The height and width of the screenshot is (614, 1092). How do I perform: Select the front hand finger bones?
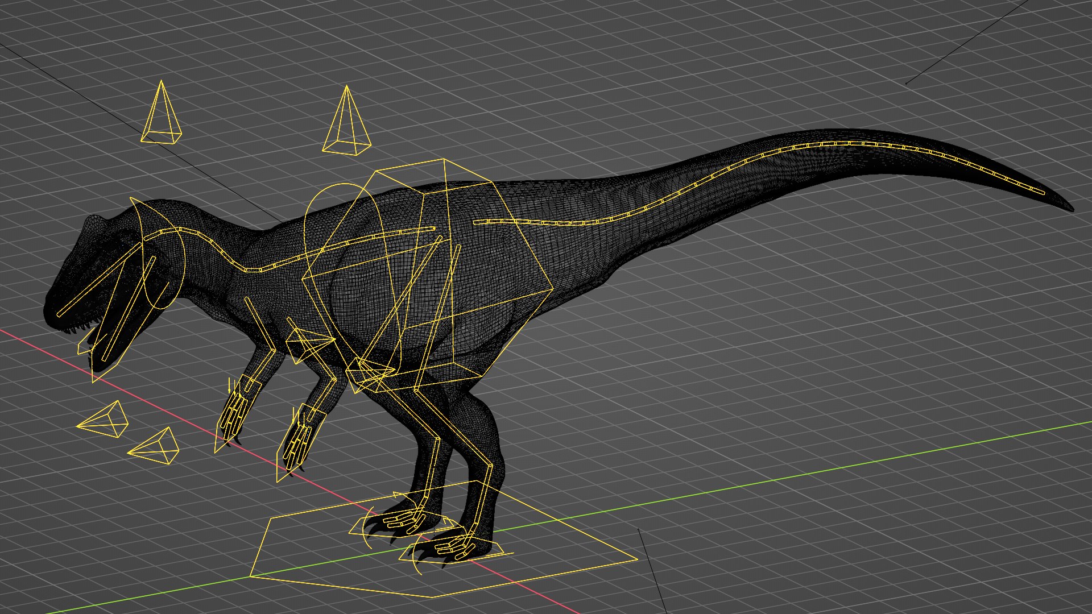tap(234, 417)
